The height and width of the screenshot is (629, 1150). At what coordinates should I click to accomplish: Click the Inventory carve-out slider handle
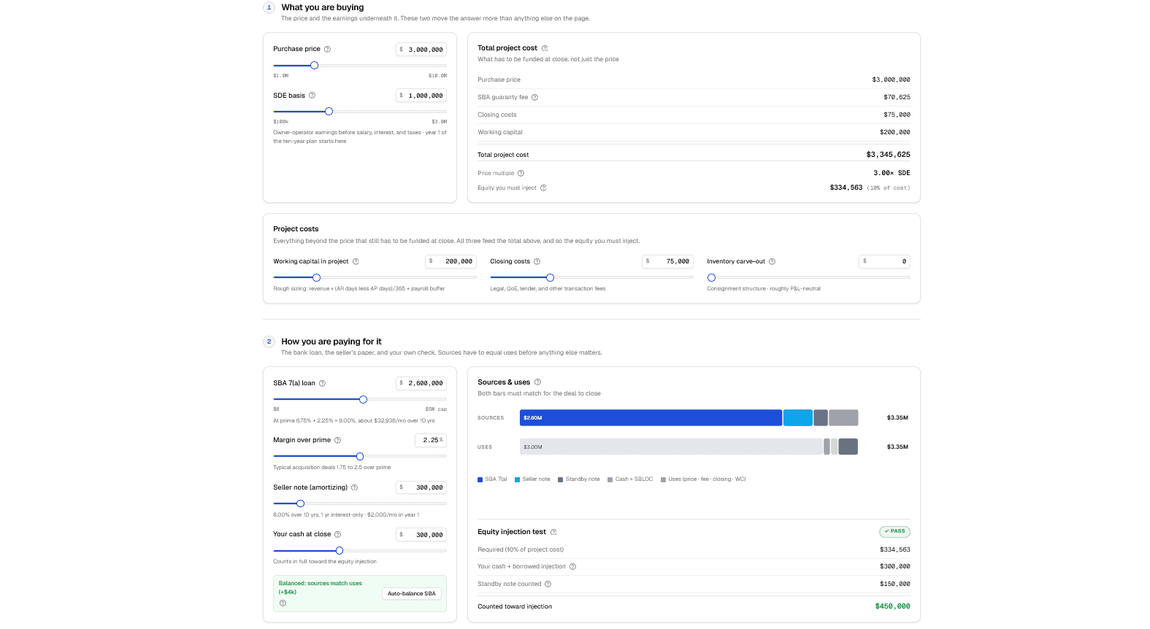click(711, 277)
